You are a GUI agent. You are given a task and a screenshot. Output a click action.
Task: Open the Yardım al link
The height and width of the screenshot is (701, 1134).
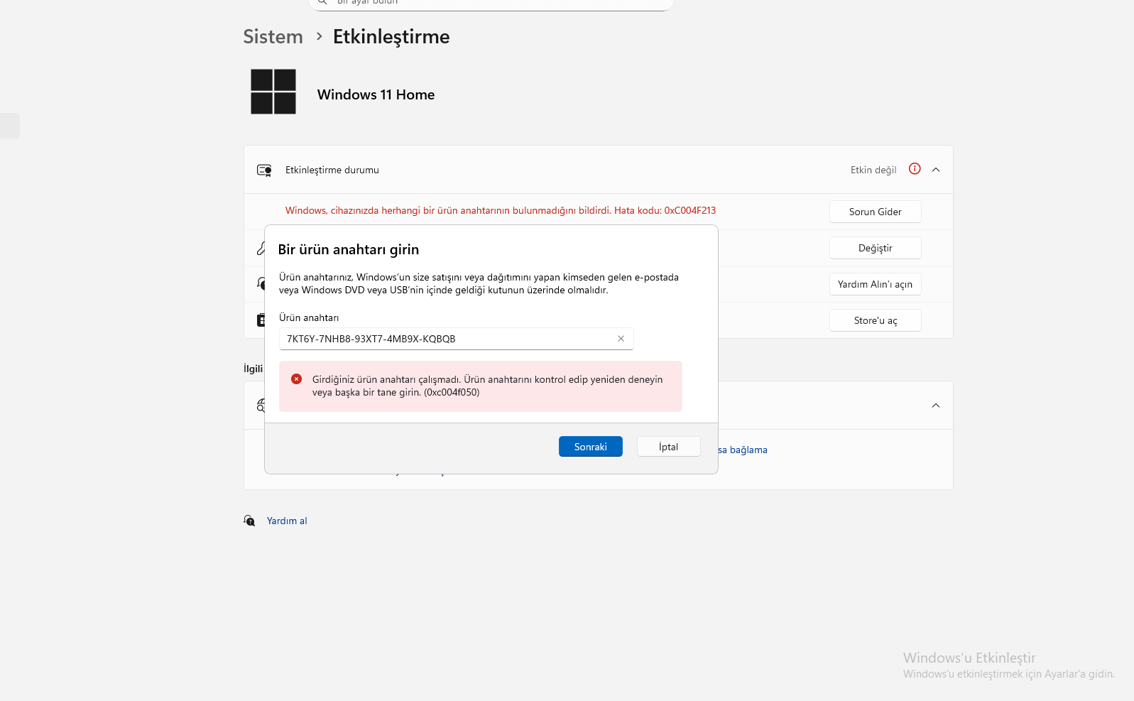[x=287, y=521]
